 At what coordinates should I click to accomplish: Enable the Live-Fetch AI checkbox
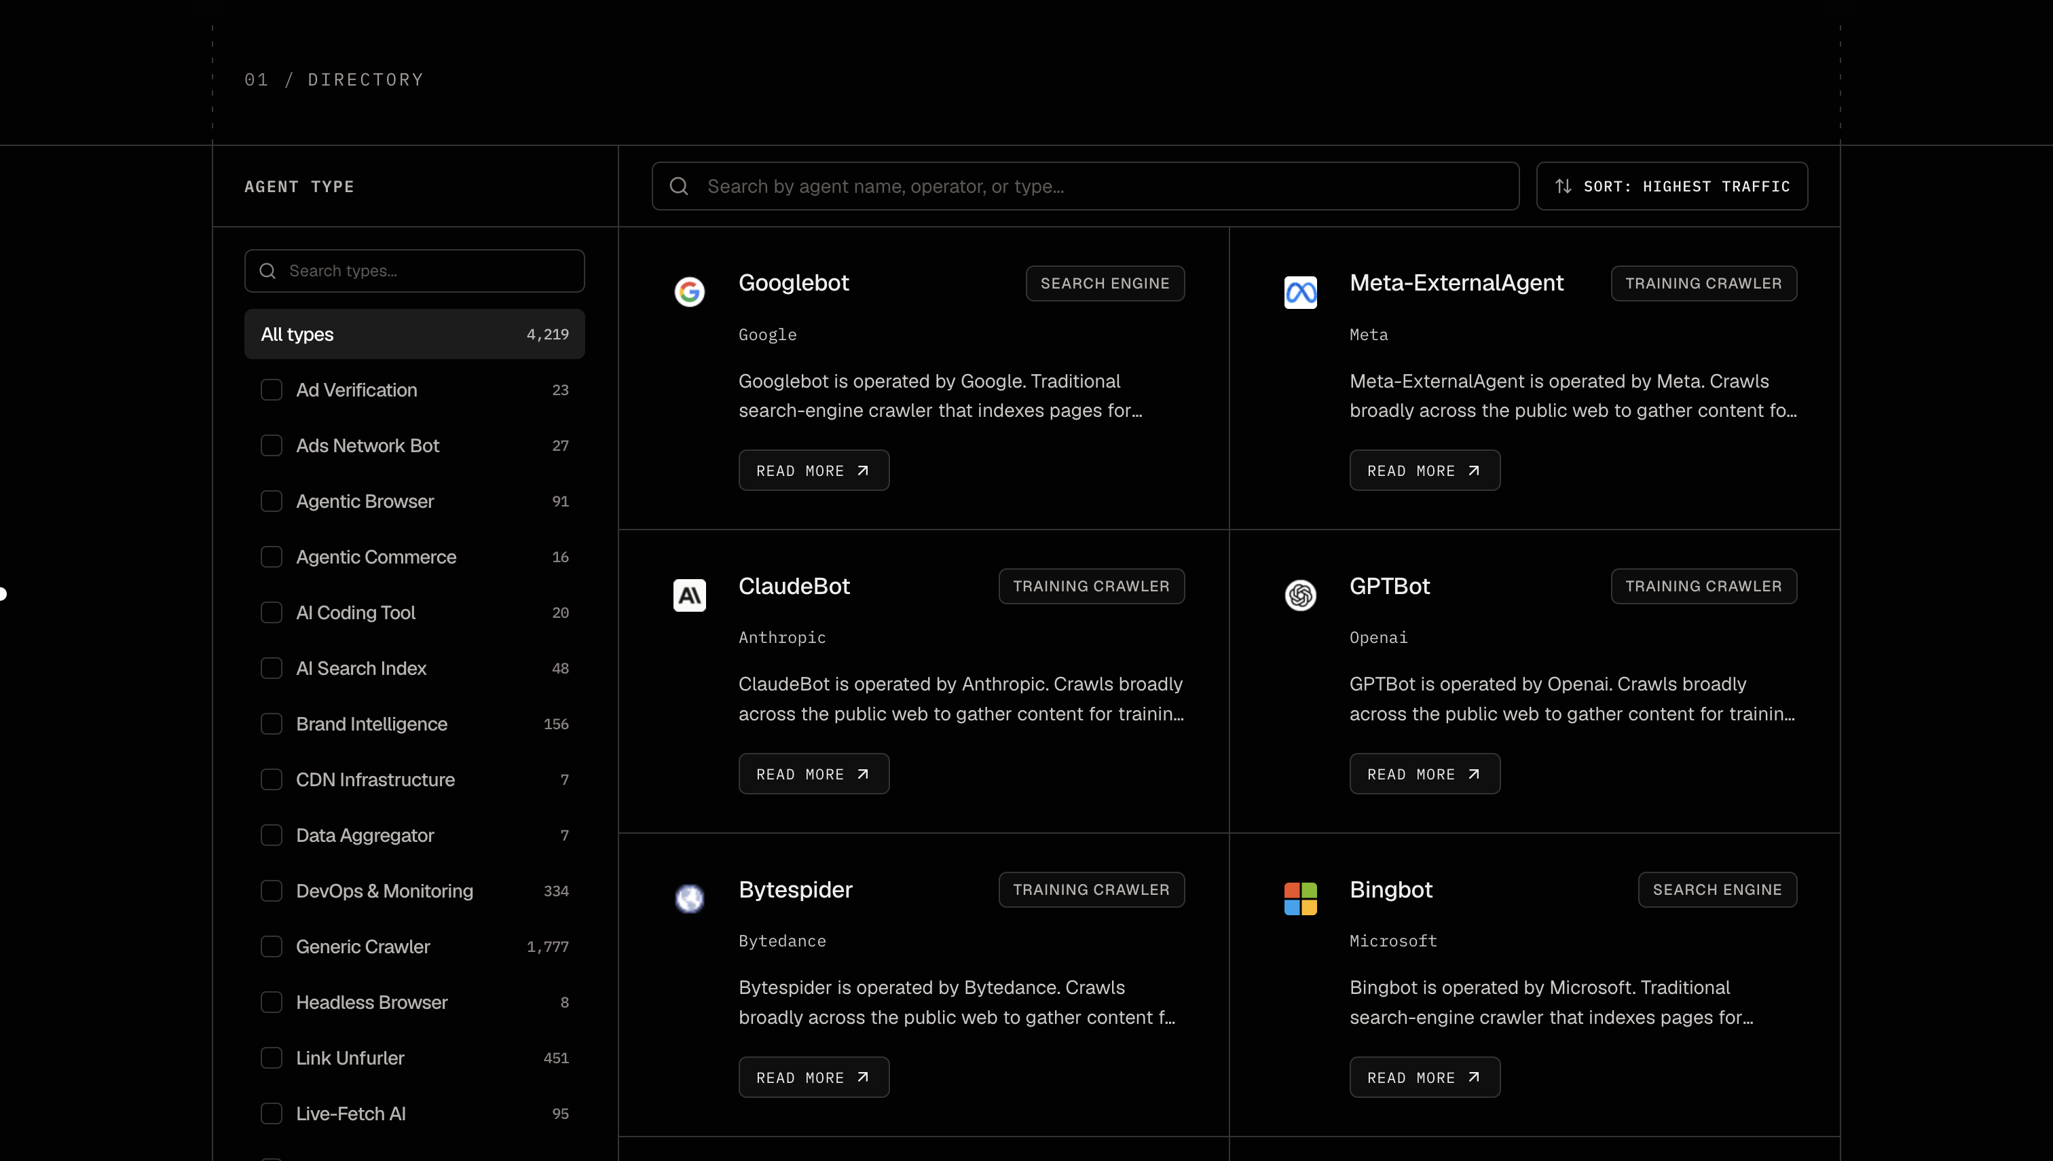point(271,1113)
